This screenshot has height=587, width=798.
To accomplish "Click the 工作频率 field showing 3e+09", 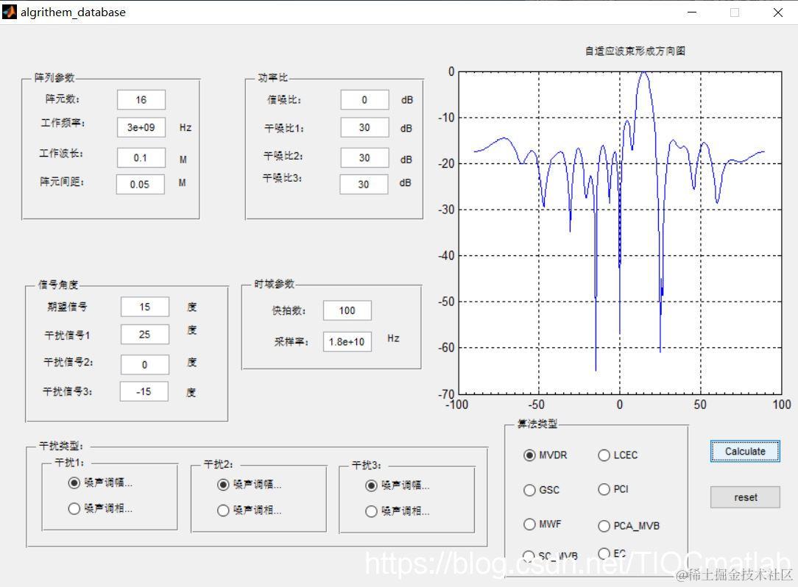I will coord(141,127).
